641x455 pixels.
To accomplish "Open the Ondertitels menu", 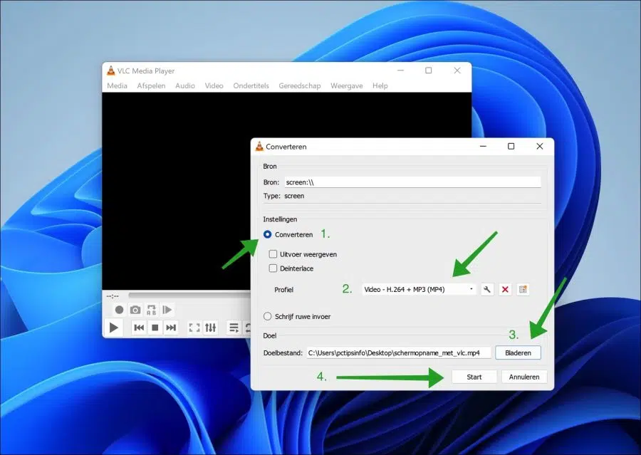I will [251, 85].
